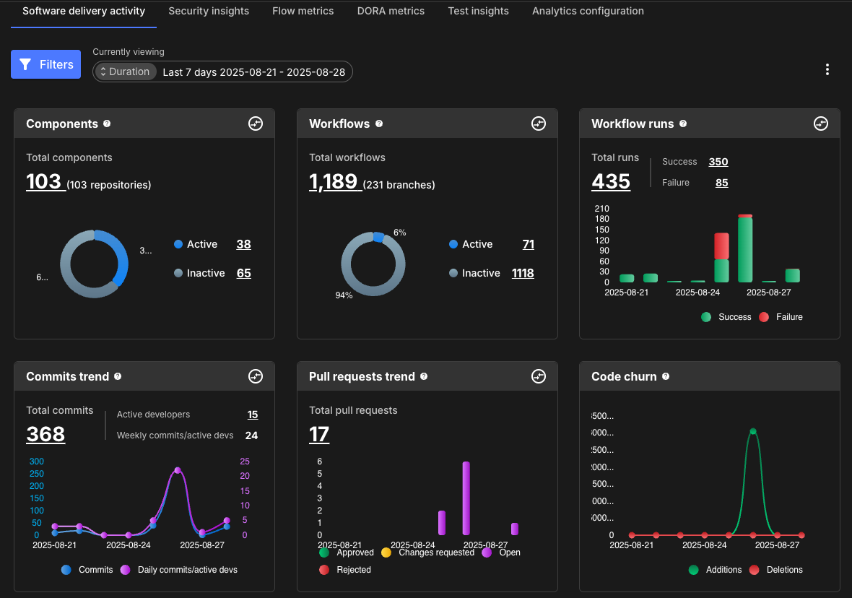Open the DORA metrics tab
The image size is (852, 598).
391,11
